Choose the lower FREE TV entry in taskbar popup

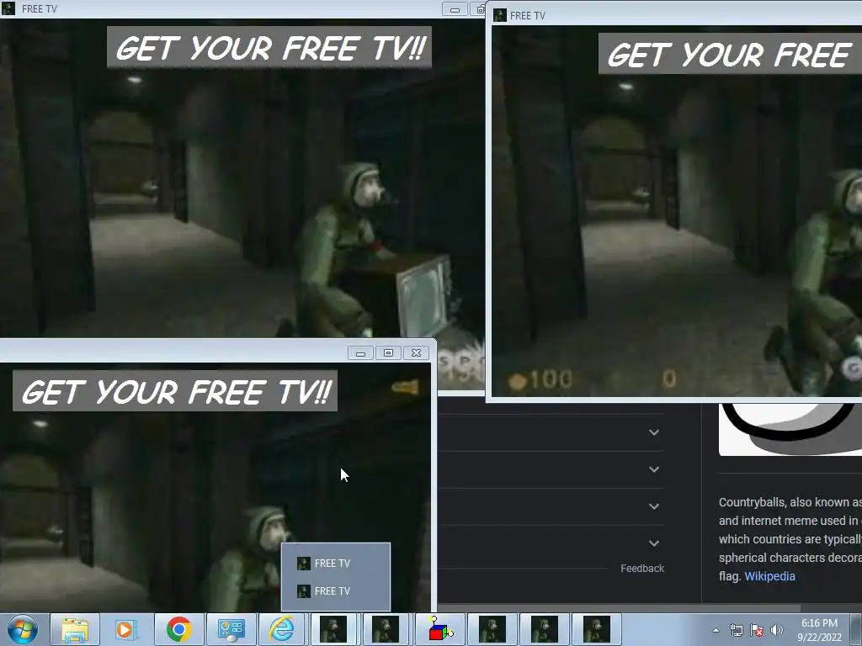336,591
